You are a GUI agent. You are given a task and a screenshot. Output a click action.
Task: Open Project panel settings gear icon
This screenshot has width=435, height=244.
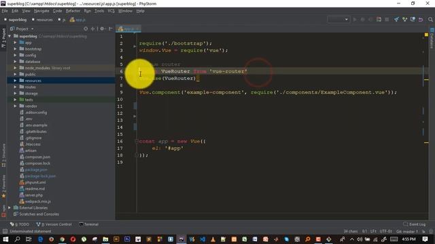(102, 28)
